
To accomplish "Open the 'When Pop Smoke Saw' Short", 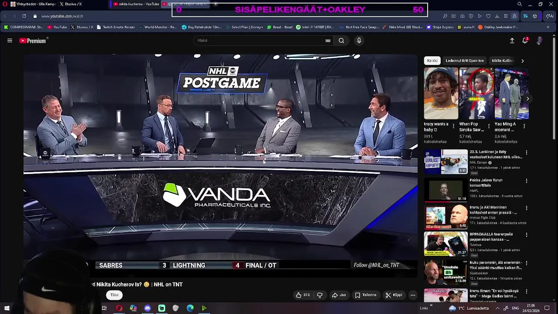I will pos(476,93).
